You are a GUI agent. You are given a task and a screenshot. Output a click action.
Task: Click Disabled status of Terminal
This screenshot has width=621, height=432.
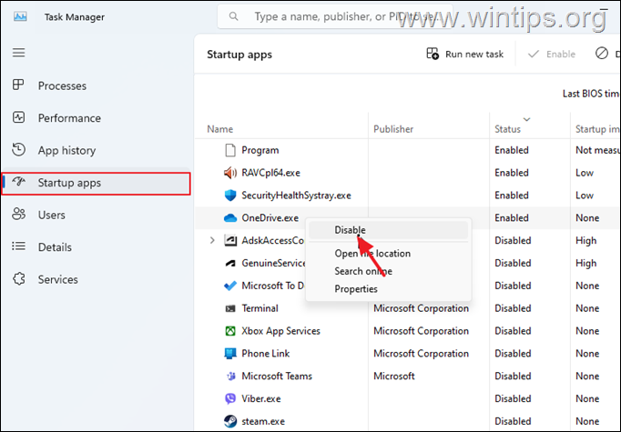513,308
